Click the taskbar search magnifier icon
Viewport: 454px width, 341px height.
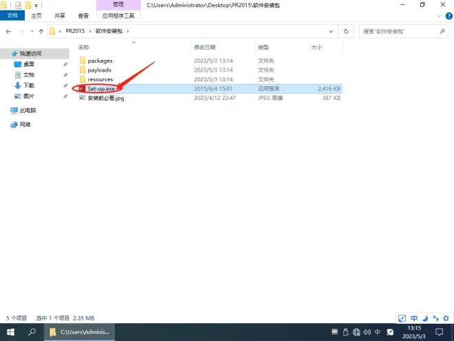point(32,332)
